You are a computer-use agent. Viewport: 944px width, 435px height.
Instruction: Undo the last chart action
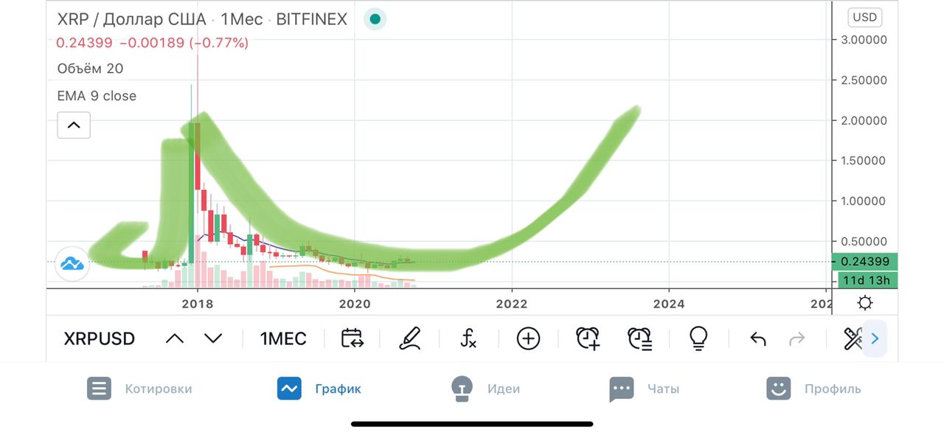pos(758,338)
